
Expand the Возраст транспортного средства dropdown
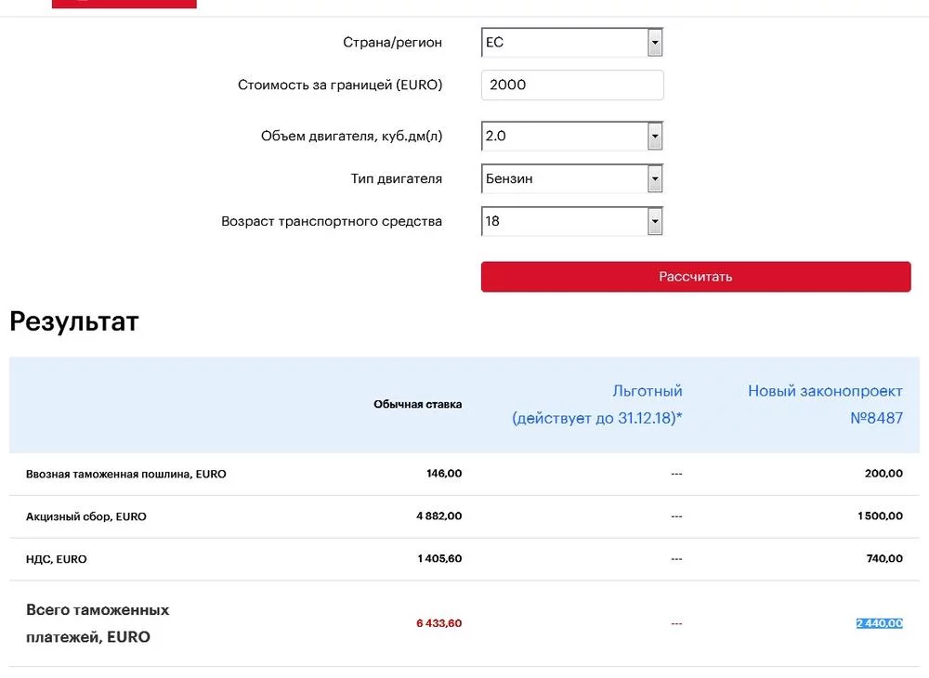(571, 221)
